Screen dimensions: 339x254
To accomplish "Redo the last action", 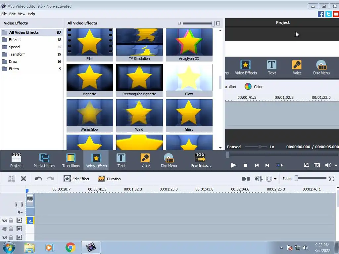I will pyautogui.click(x=50, y=179).
